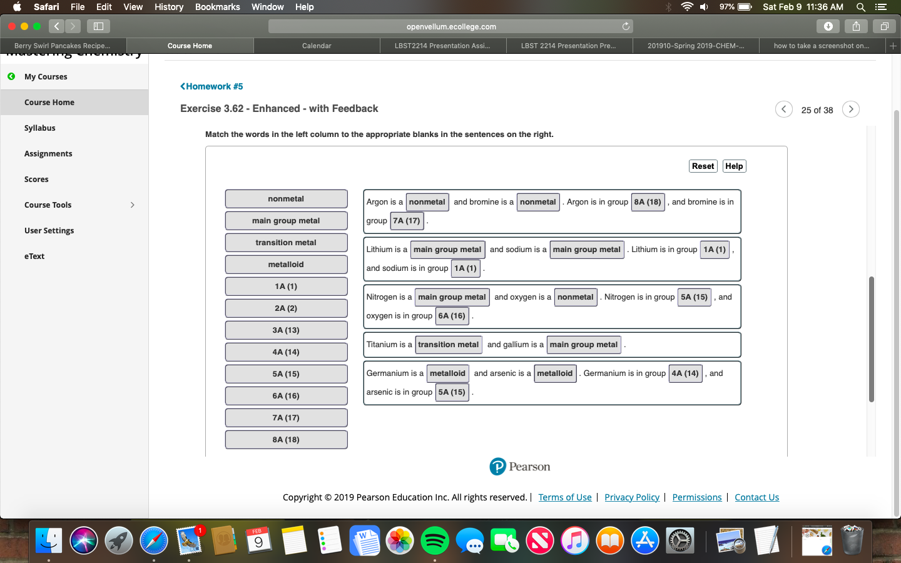Open the Contact Us link

coord(756,497)
